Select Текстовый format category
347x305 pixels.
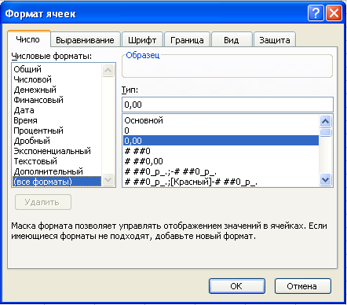tap(57, 161)
